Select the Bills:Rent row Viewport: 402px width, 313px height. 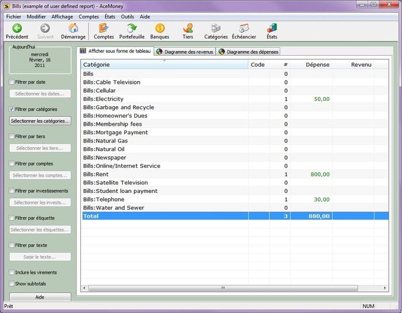234,175
